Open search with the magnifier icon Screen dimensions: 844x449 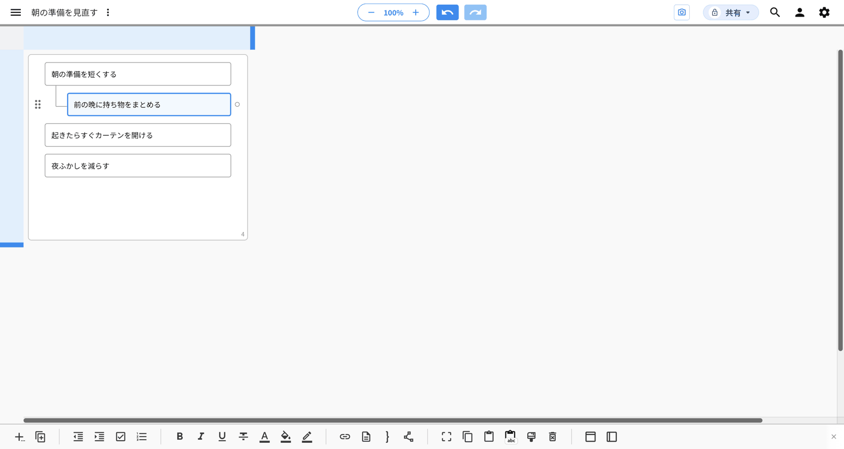(x=775, y=13)
